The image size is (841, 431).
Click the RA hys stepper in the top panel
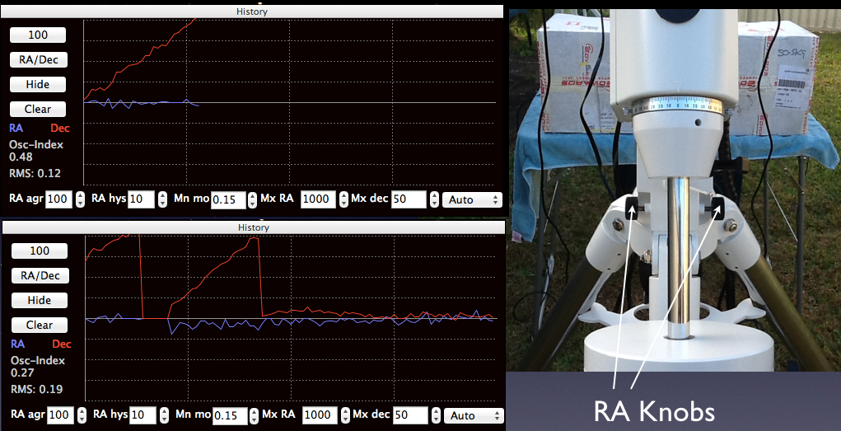[161, 199]
